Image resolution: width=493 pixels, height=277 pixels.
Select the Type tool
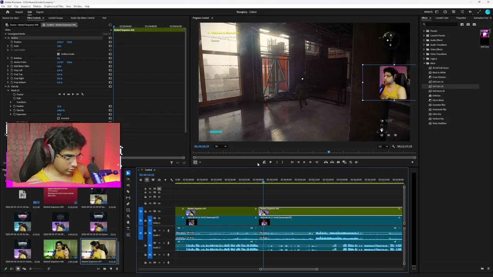tap(128, 228)
